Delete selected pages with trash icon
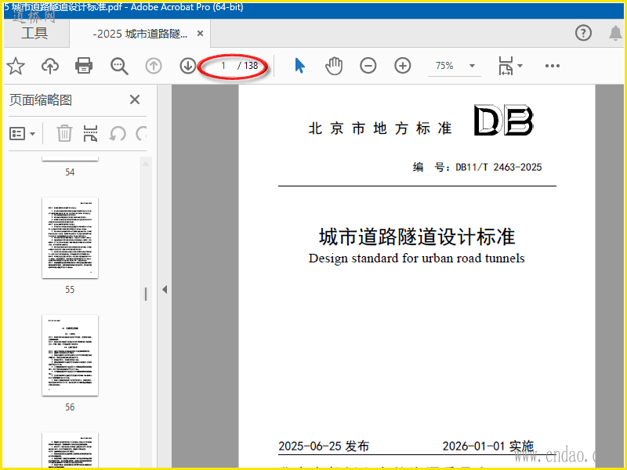Image resolution: width=627 pixels, height=470 pixels. (x=64, y=133)
